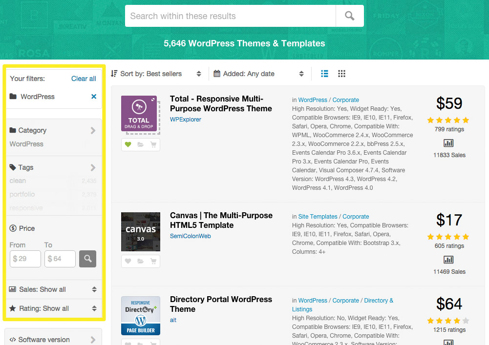The height and width of the screenshot is (345, 489).
Task: Click Corporate category link for Directory Portal
Action: [x=345, y=301]
